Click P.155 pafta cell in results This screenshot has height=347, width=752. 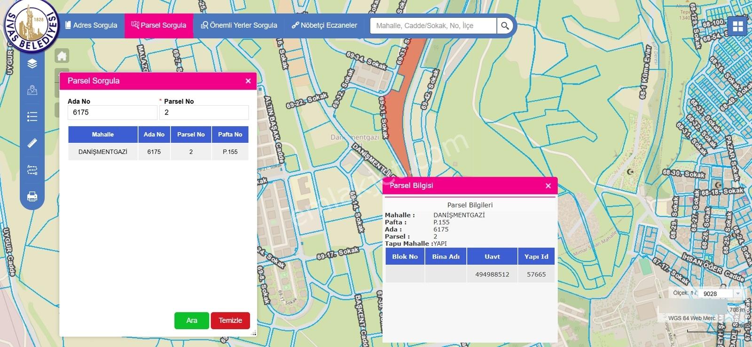click(x=230, y=152)
